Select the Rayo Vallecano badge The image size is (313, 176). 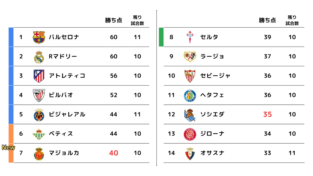(x=190, y=57)
